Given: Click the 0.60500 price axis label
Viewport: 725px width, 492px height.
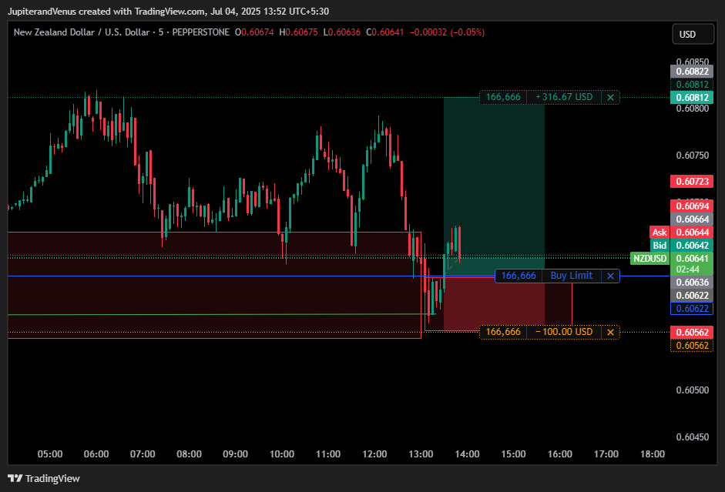Looking at the screenshot, I should point(692,390).
